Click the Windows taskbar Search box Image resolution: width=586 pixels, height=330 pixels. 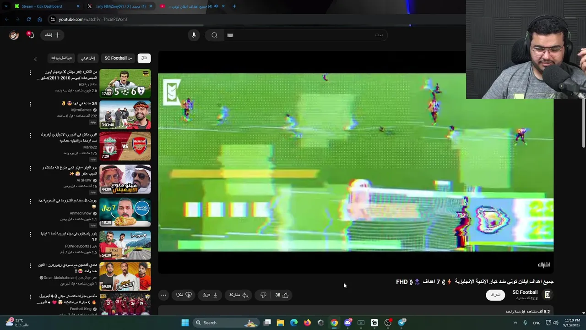click(x=226, y=323)
